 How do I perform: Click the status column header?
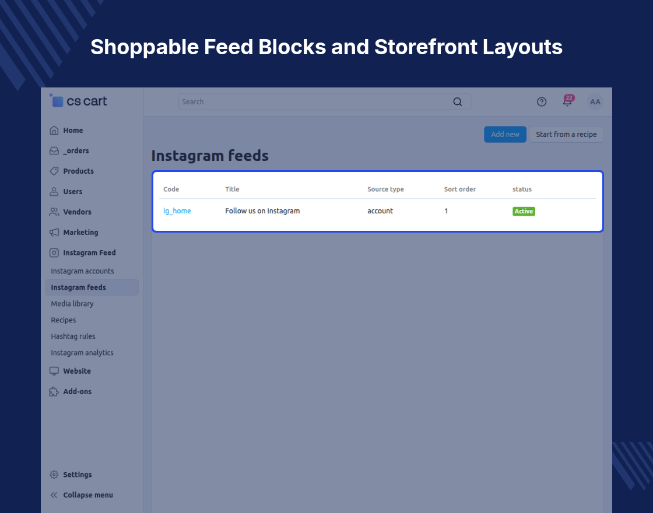point(522,189)
